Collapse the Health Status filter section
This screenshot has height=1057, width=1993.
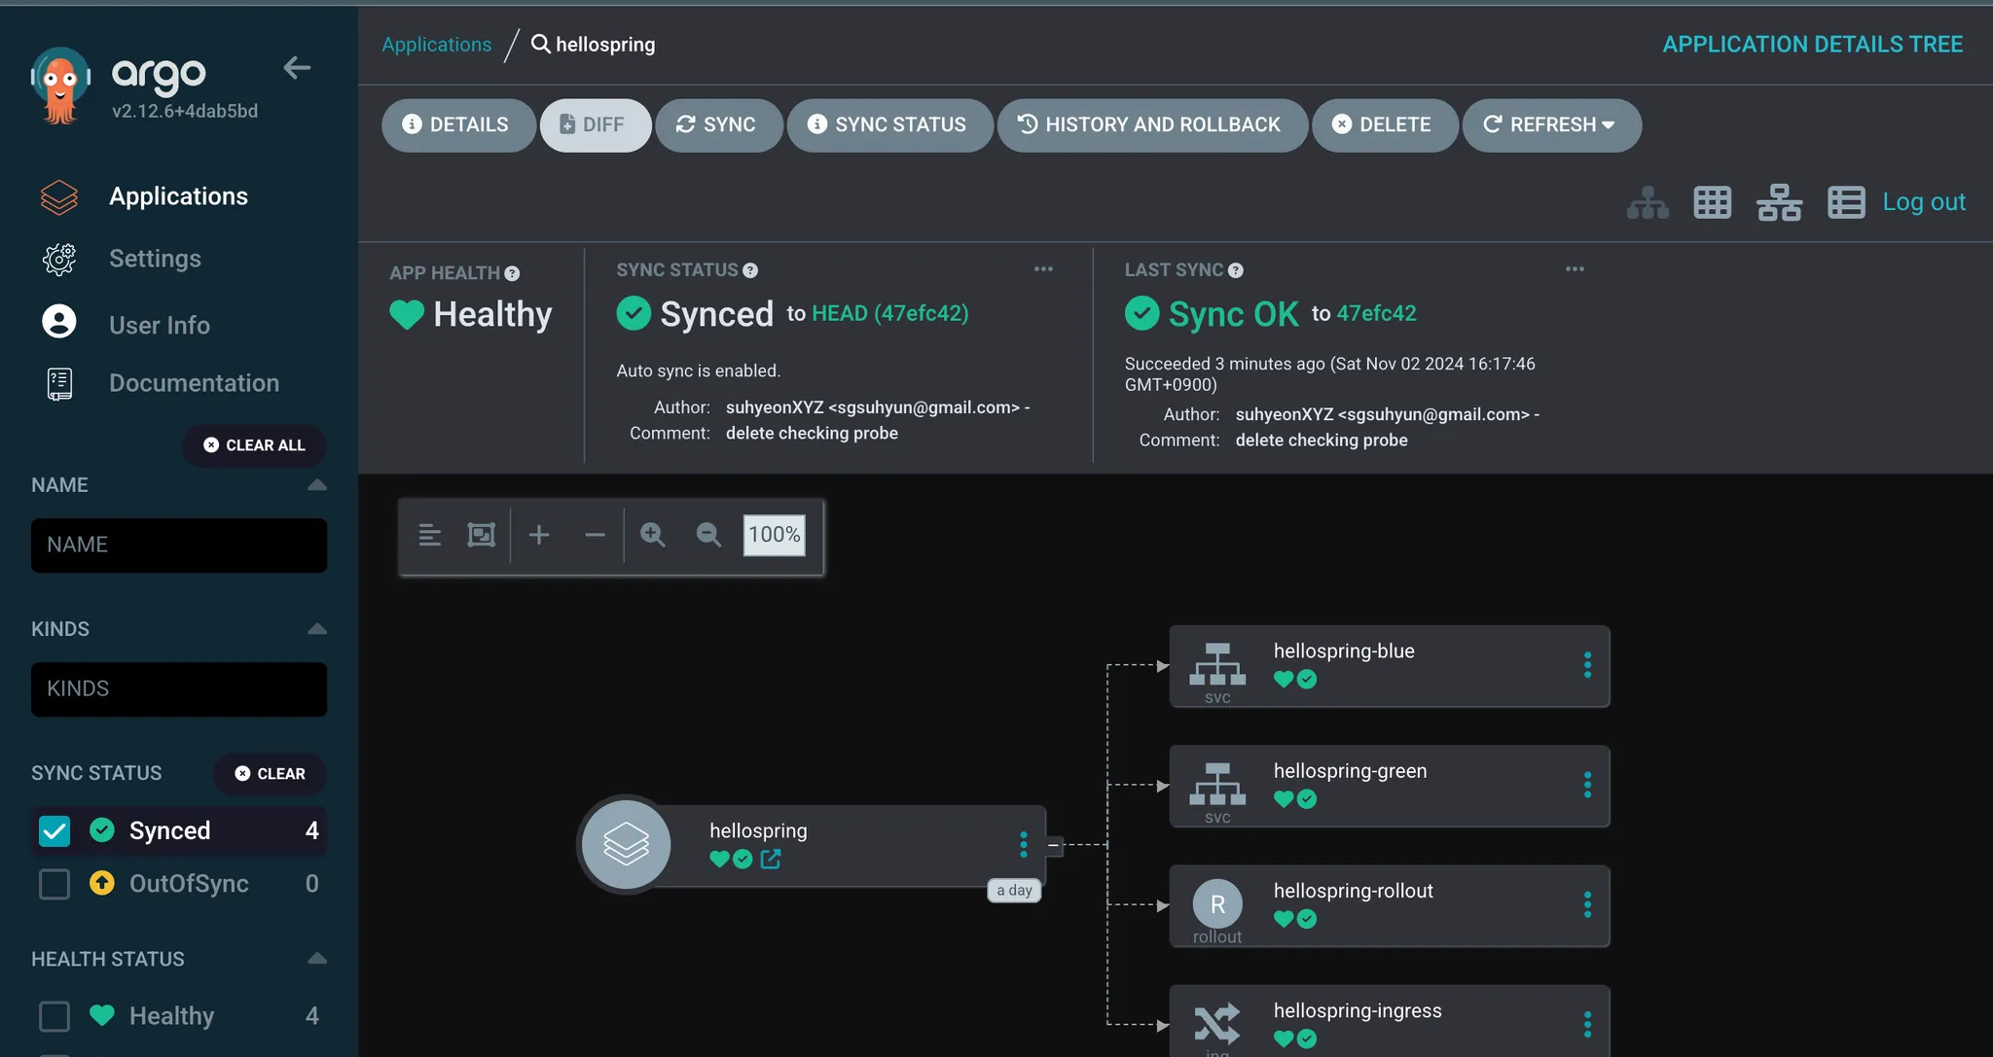pyautogui.click(x=316, y=959)
